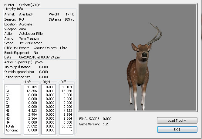Click the Right column measurement list
Screen dimensions: 202x139
(x=49, y=108)
